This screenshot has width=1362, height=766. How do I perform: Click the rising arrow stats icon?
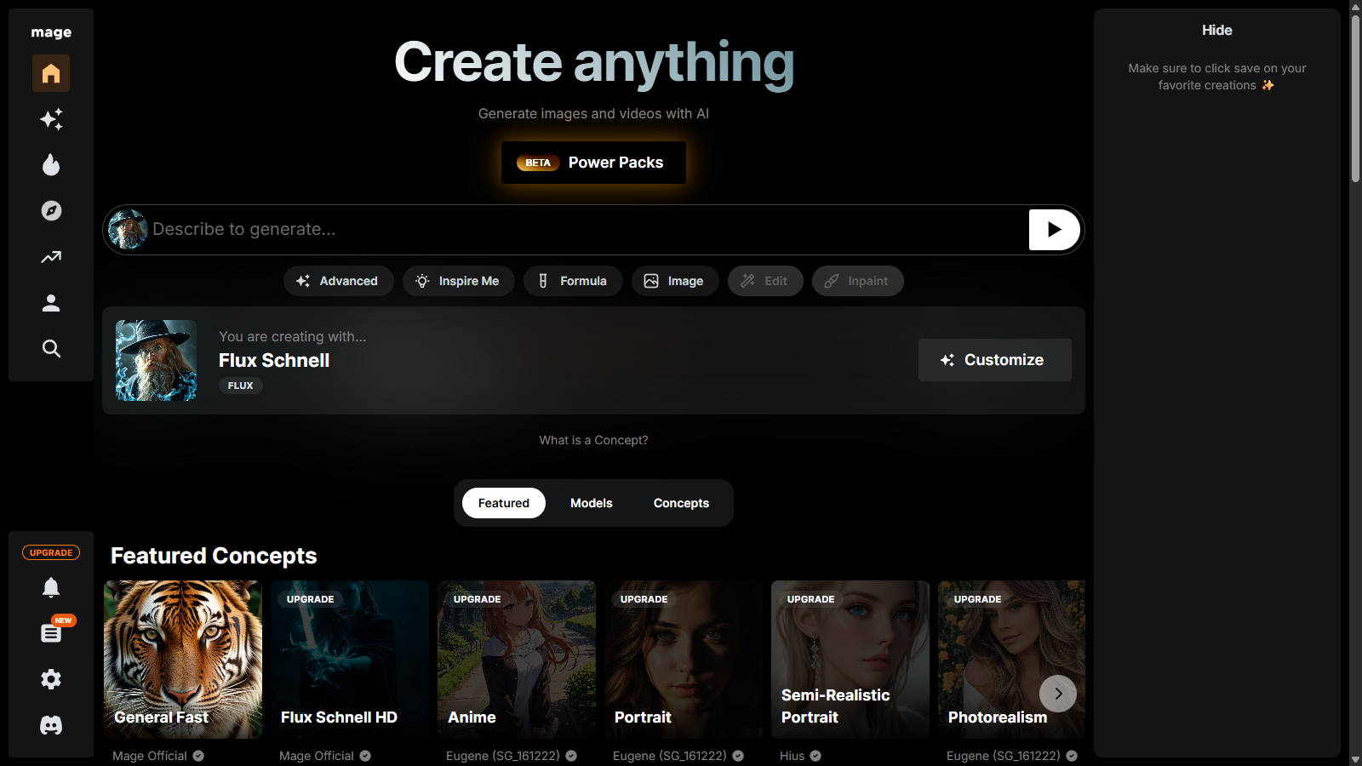tap(51, 257)
